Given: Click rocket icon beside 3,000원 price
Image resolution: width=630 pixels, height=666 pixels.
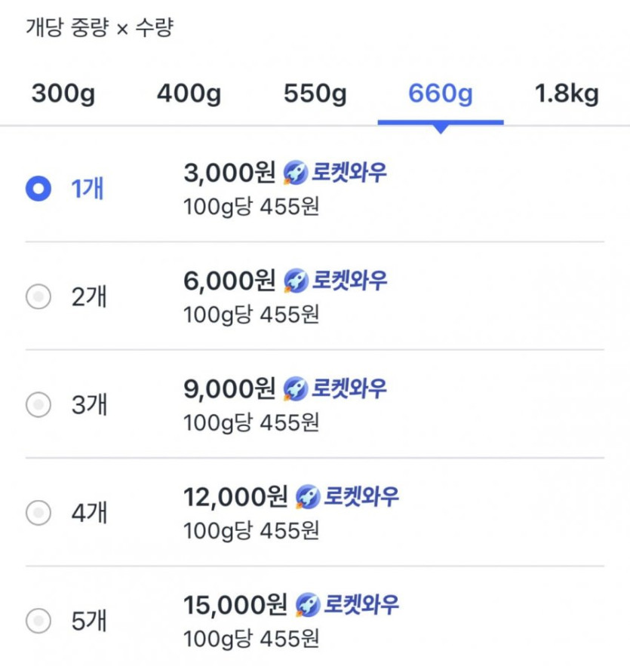Looking at the screenshot, I should pyautogui.click(x=295, y=173).
